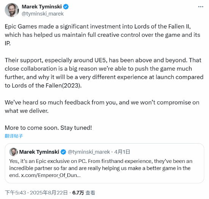Click the paragraph about hearing feedback
The height and width of the screenshot is (199, 209).
click(x=102, y=107)
